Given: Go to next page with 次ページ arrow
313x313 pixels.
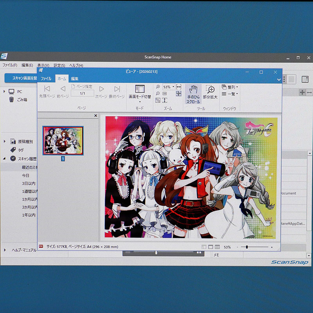Looking at the screenshot, I should pyautogui.click(x=101, y=89).
